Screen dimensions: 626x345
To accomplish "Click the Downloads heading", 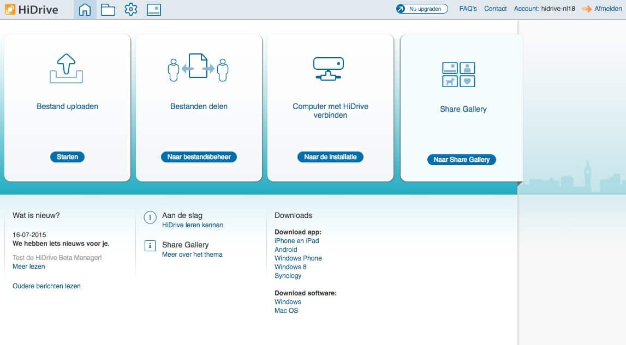I will coord(293,215).
